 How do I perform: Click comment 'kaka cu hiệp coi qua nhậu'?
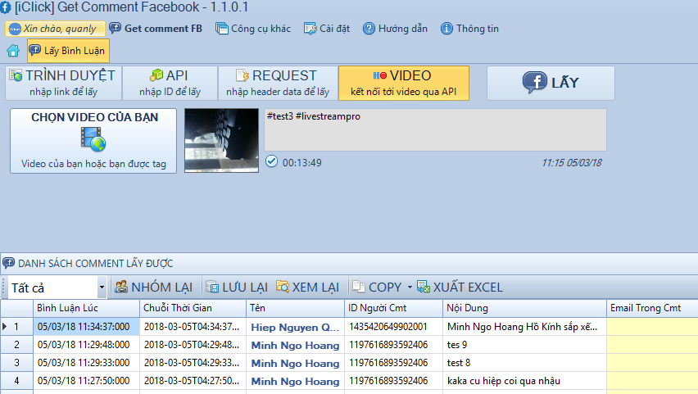click(x=524, y=381)
